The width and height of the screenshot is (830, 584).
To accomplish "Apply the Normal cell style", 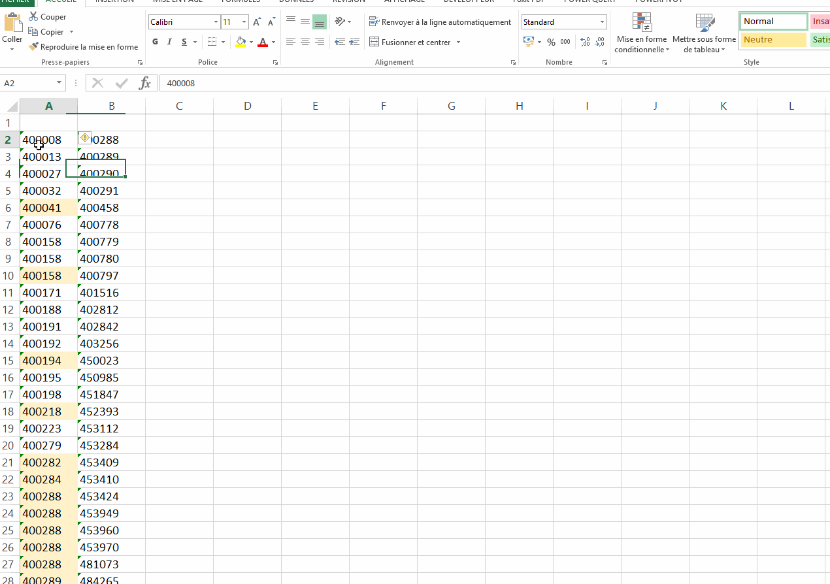I will coord(774,22).
